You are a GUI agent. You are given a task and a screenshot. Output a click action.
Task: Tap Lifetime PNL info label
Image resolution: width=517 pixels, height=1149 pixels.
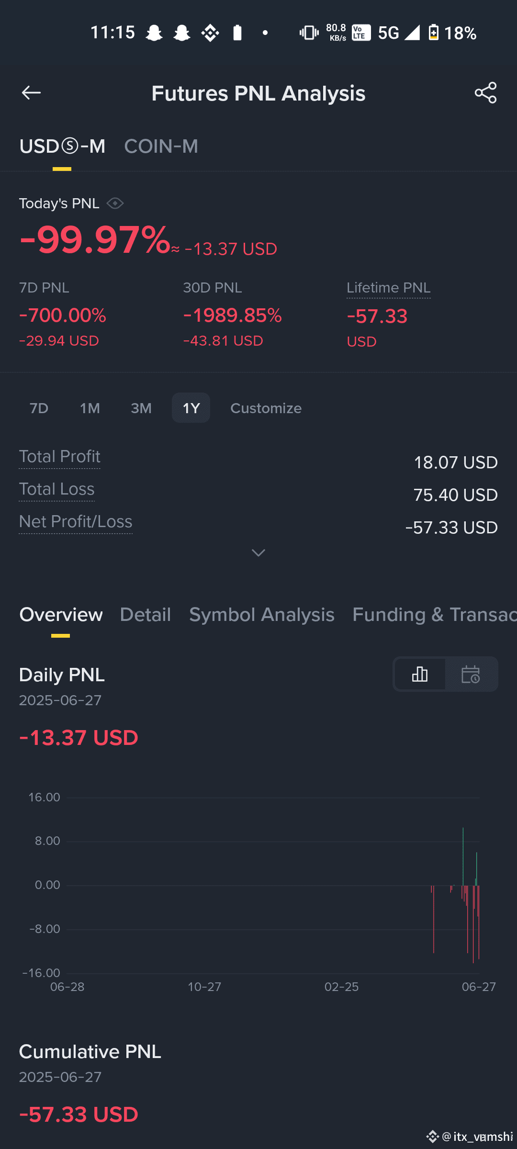click(x=389, y=288)
